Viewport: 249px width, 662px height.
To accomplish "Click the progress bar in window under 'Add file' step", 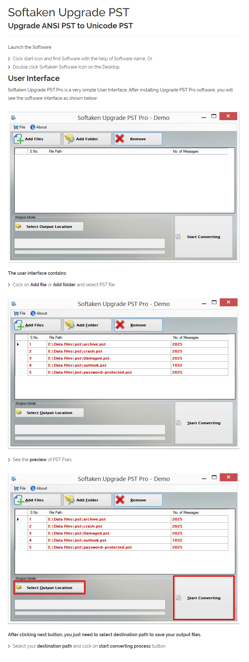I will 90,438.
